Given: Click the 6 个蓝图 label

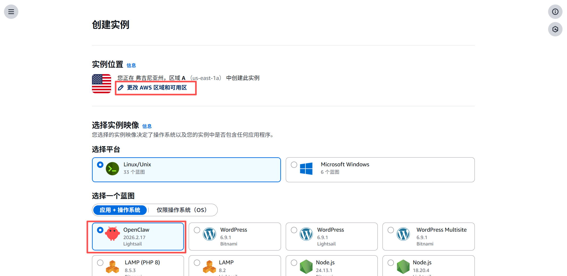Looking at the screenshot, I should pyautogui.click(x=330, y=172).
